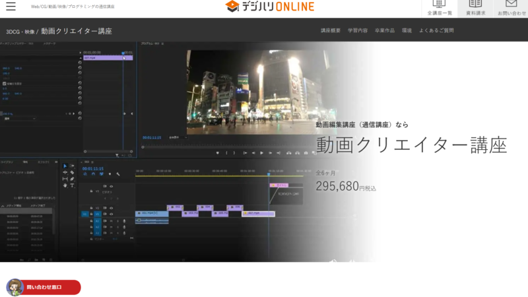Toggle the A1 audio track target
The height and width of the screenshot is (297, 528).
[x=97, y=221]
